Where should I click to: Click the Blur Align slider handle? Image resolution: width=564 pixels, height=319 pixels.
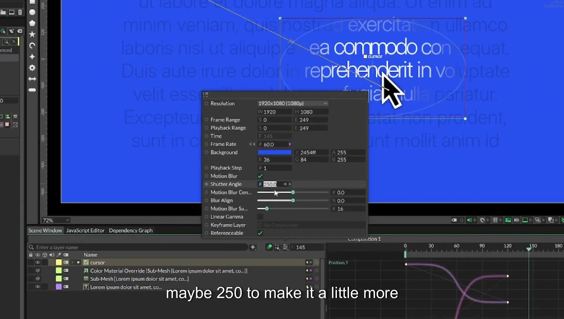293,200
